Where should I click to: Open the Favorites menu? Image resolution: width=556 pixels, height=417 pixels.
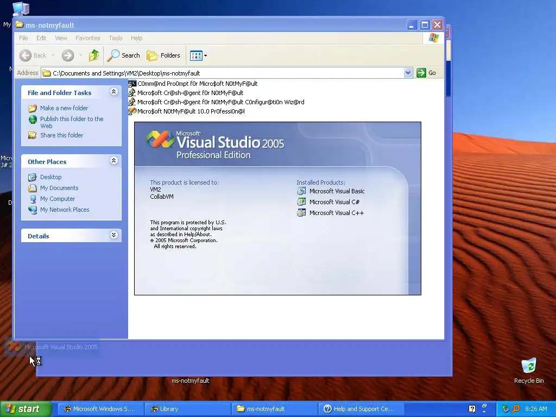pos(87,38)
